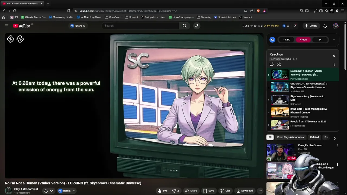Close the Reaction playlist panel
Image resolution: width=347 pixels, height=195 pixels.
[334, 56]
